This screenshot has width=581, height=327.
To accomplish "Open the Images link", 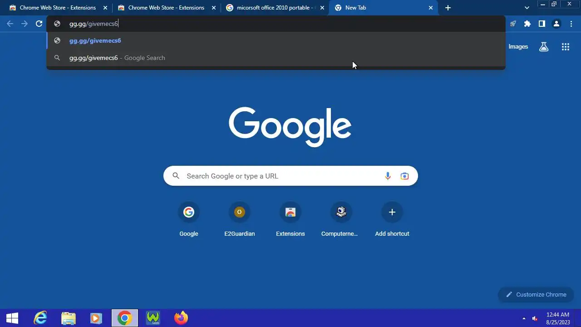I will click(518, 46).
